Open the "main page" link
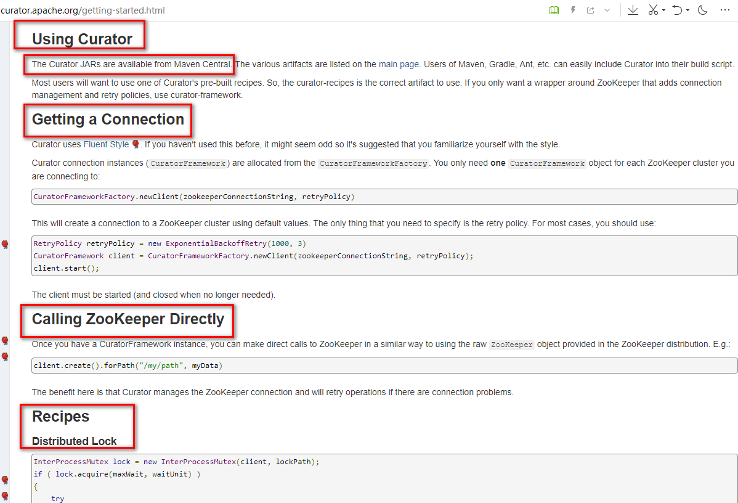This screenshot has width=738, height=503. [x=399, y=65]
